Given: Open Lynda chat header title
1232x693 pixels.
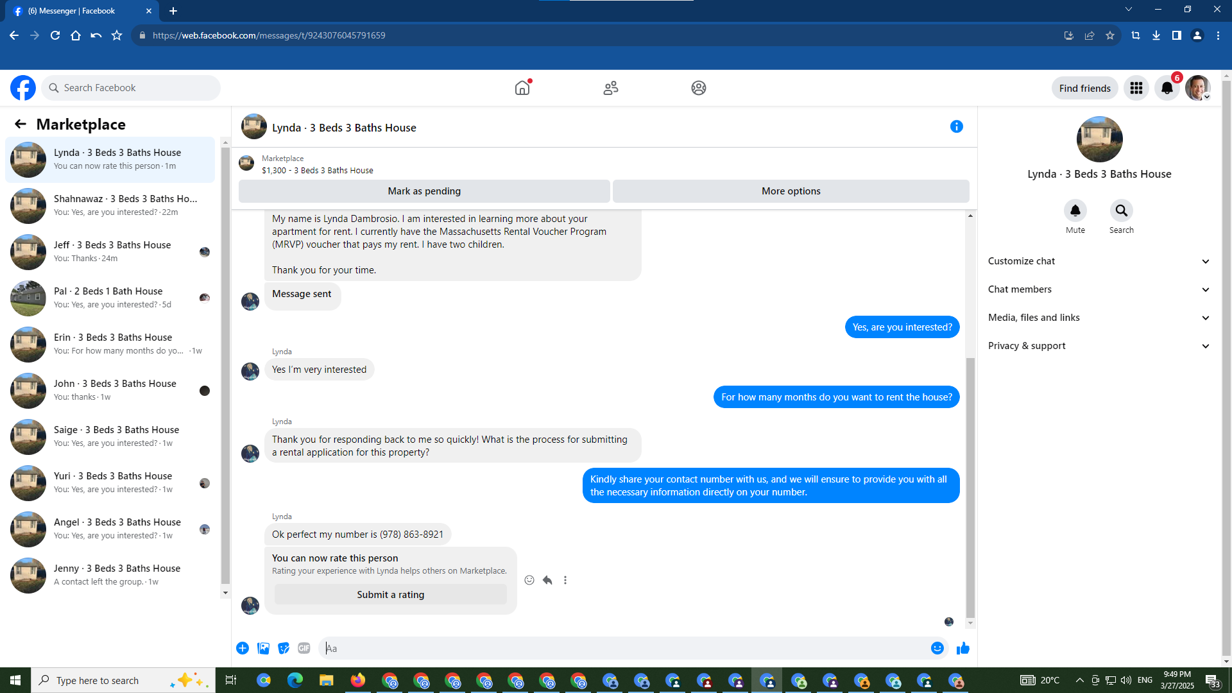Looking at the screenshot, I should point(344,128).
